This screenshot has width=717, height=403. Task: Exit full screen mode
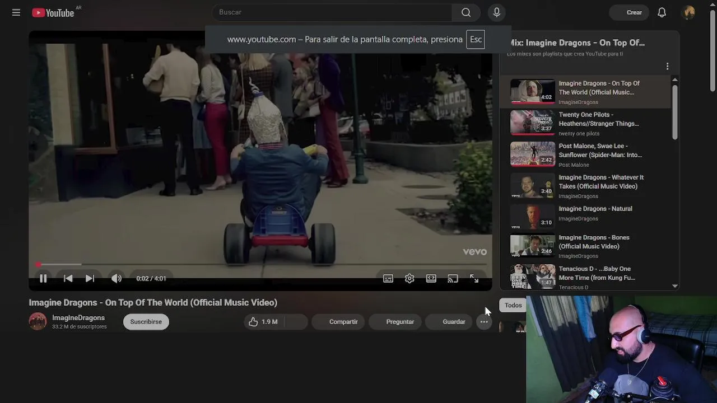coord(474,278)
